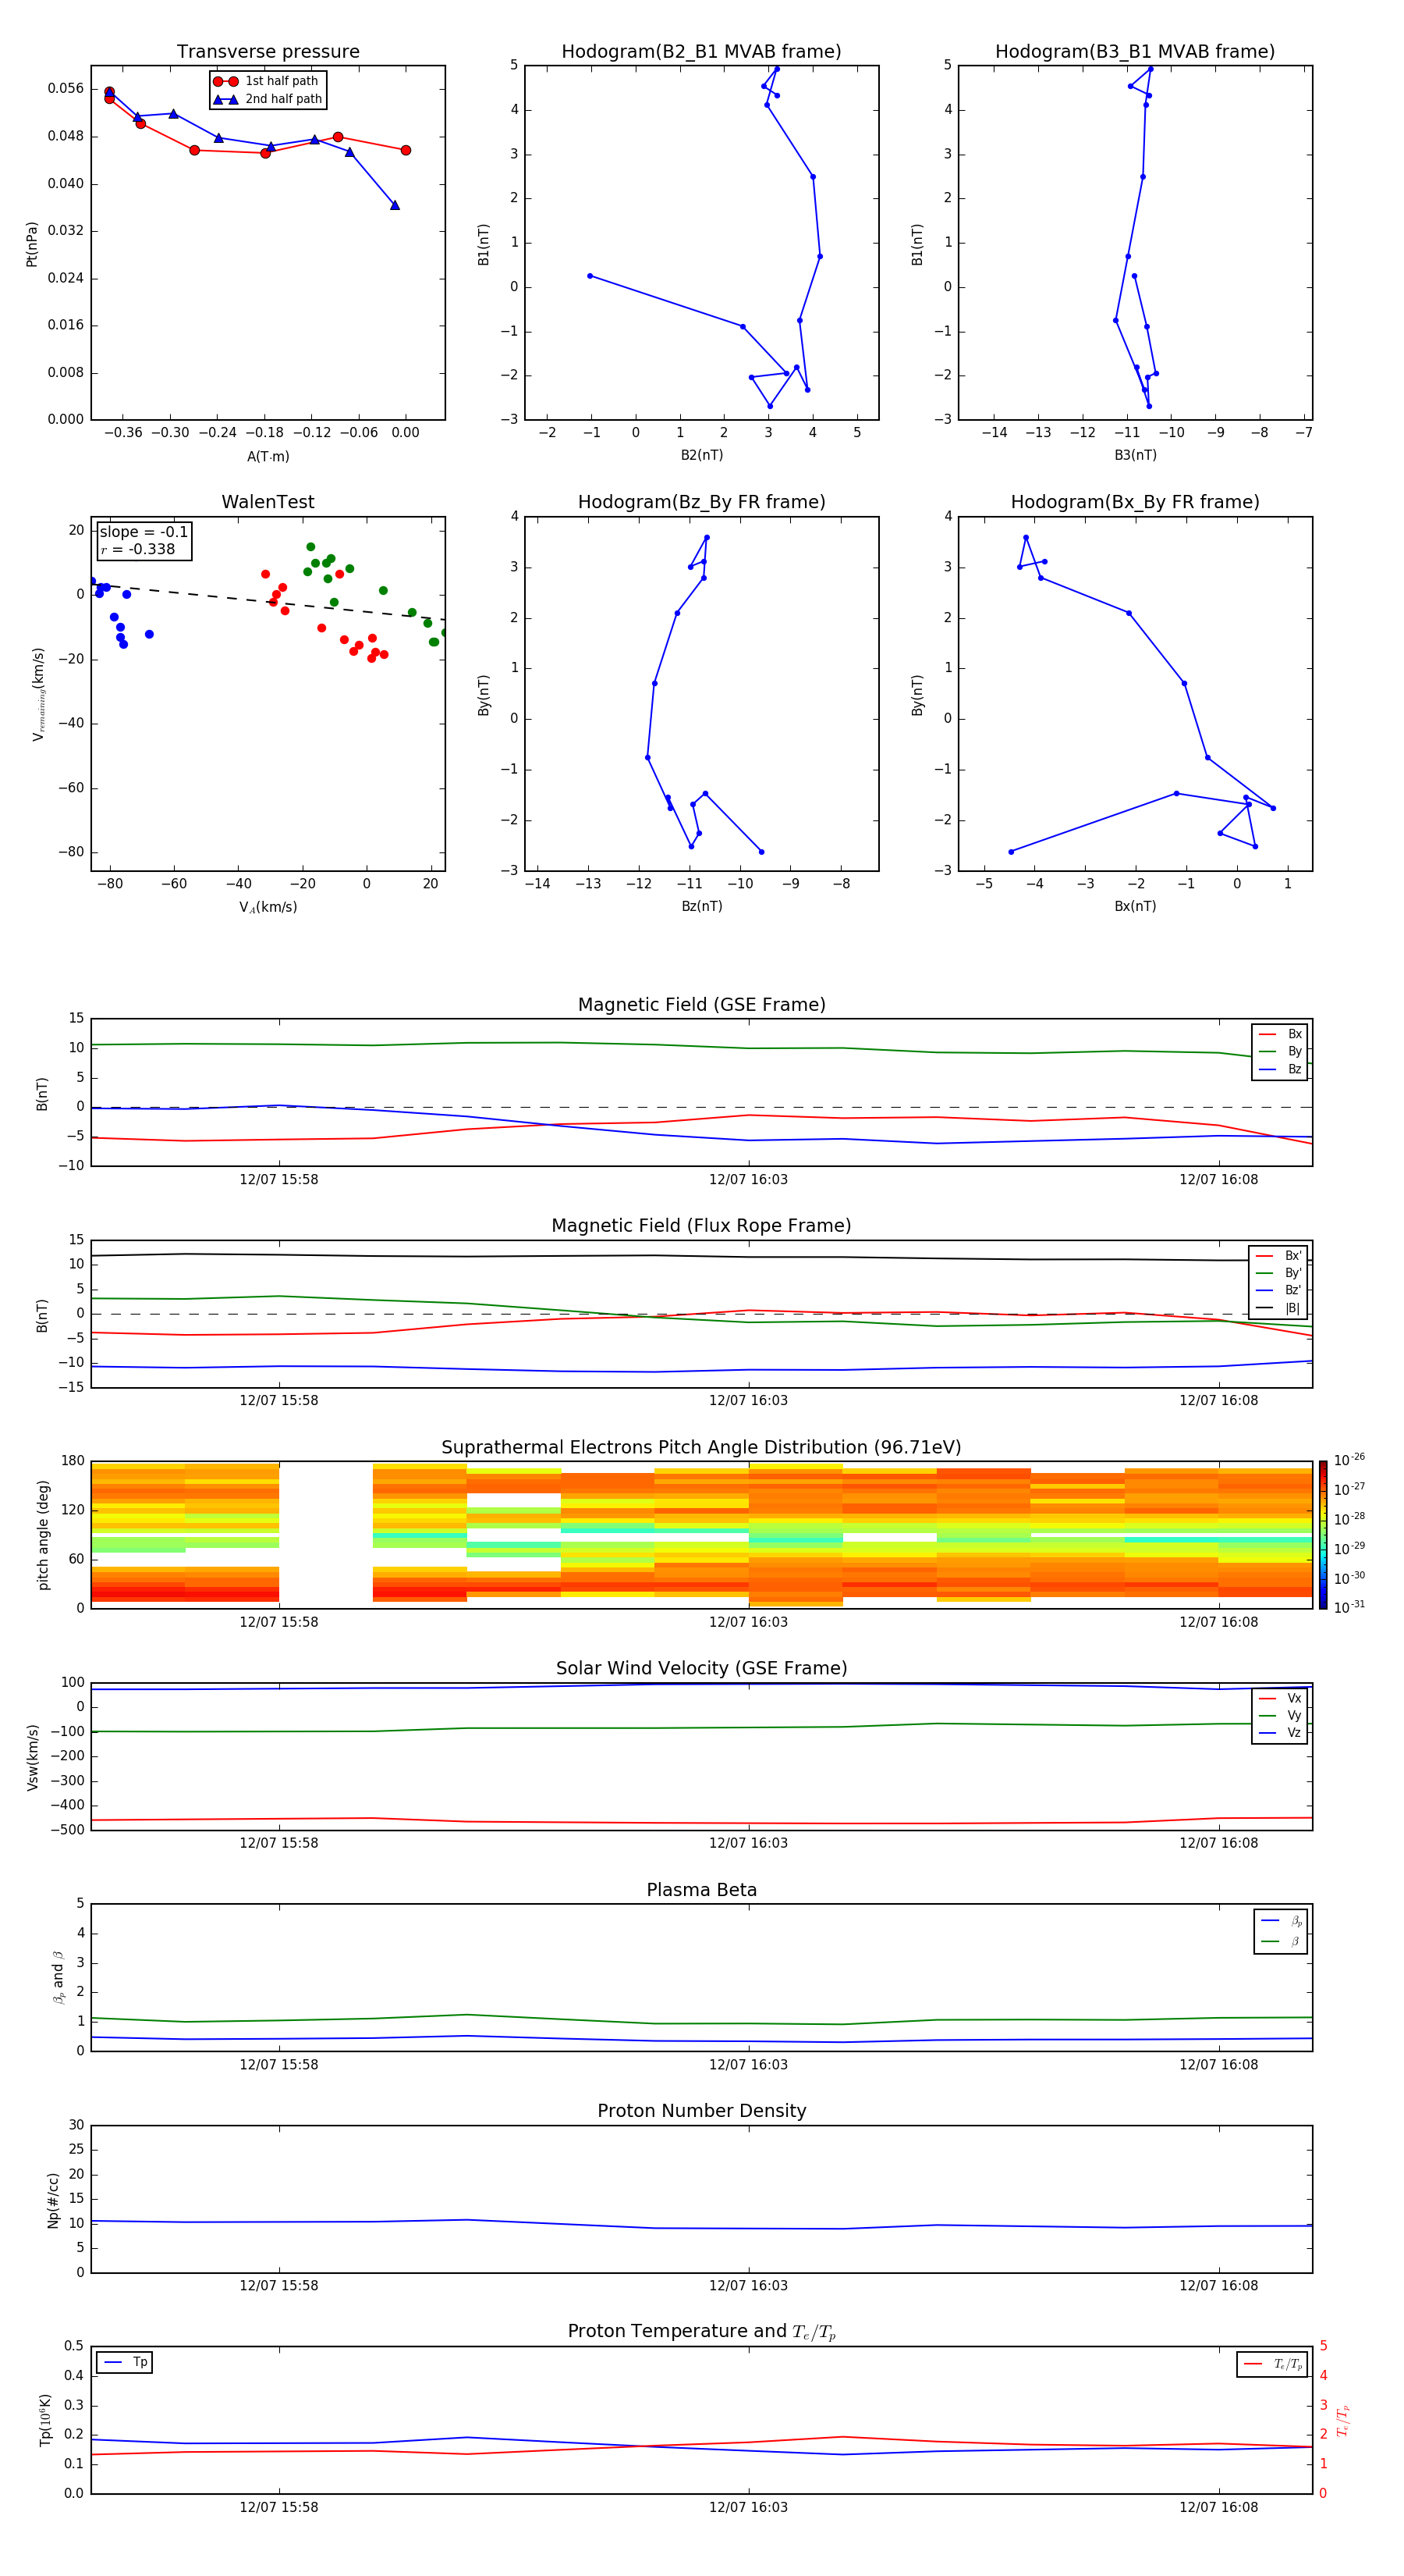Click the "r = -0.338" annotation text
This screenshot has width=1404, height=2576.
[138, 549]
